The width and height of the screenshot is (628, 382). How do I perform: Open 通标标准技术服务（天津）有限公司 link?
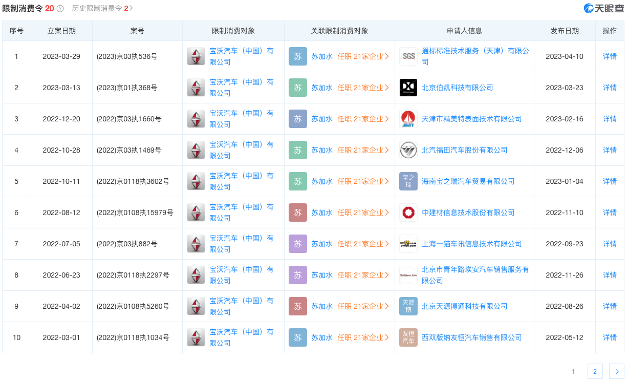click(475, 56)
